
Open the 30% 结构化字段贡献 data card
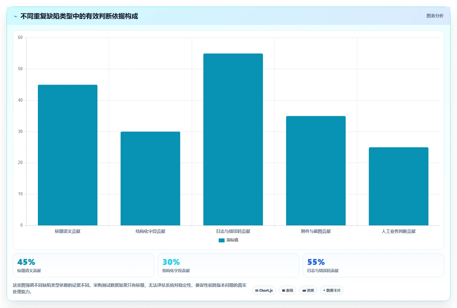228,265
